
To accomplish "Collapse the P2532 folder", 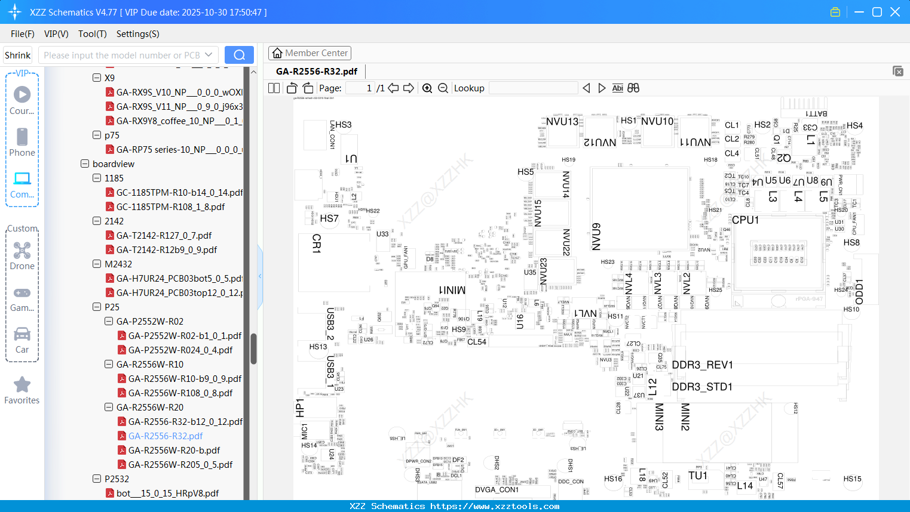I will [x=97, y=479].
